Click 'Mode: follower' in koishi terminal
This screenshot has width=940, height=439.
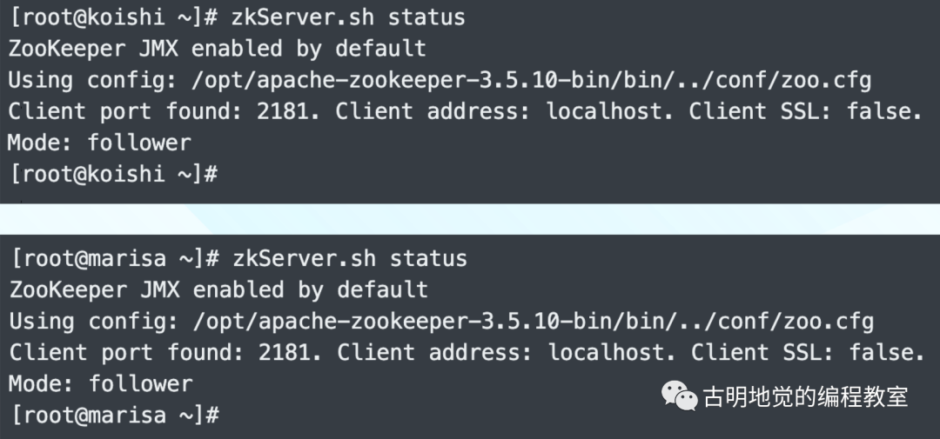pos(99,143)
